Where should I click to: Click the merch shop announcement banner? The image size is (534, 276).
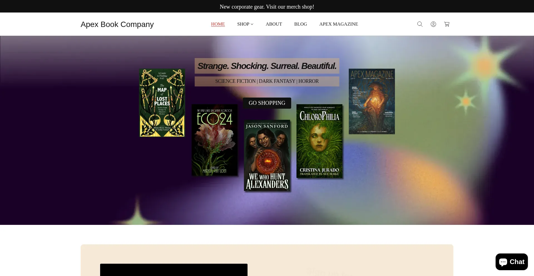267,7
